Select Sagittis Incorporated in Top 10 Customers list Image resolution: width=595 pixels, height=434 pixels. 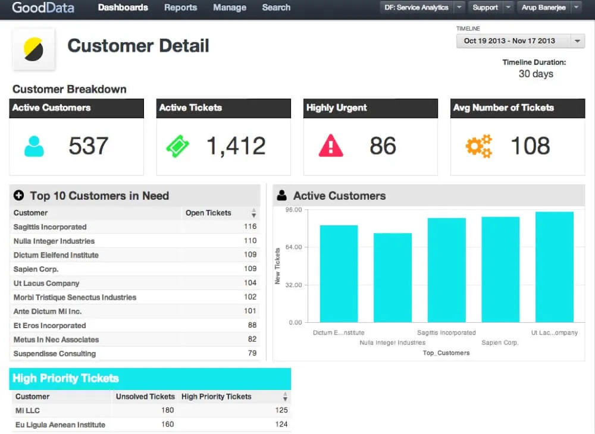(50, 227)
